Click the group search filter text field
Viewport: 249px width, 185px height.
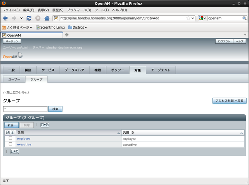tap(25, 109)
